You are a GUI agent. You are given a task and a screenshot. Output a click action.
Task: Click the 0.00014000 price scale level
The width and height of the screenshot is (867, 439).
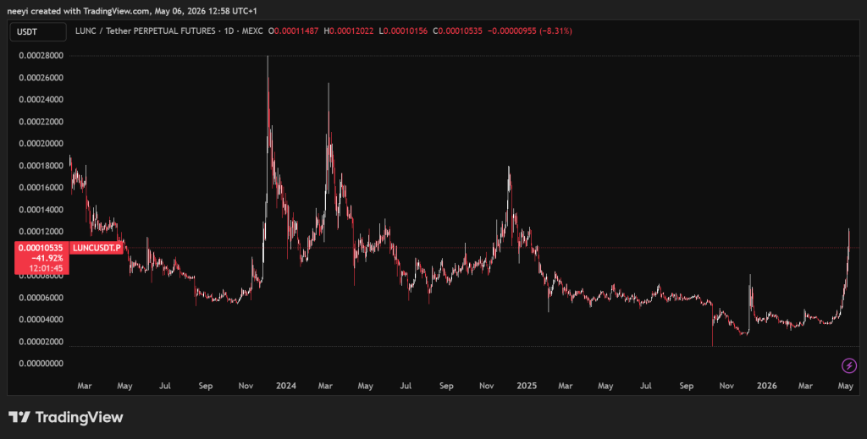tap(41, 210)
